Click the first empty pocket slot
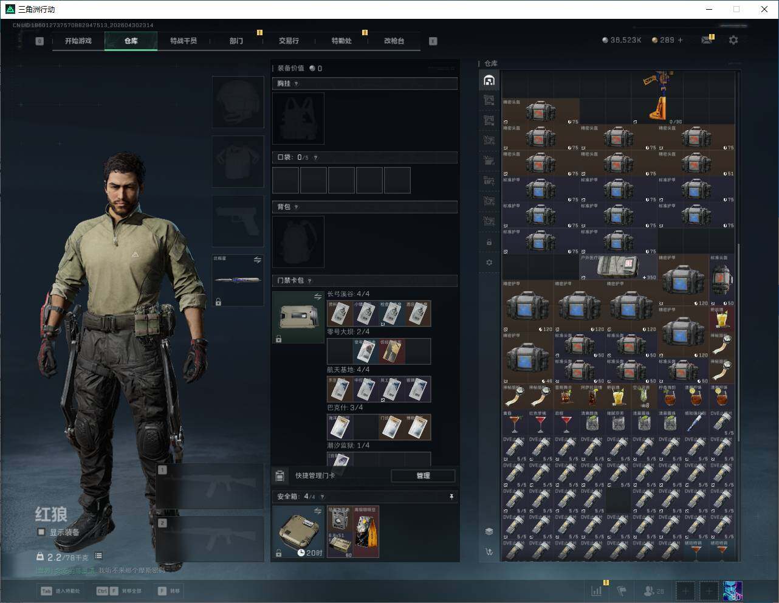Screen dimensions: 779x603 click(x=286, y=181)
